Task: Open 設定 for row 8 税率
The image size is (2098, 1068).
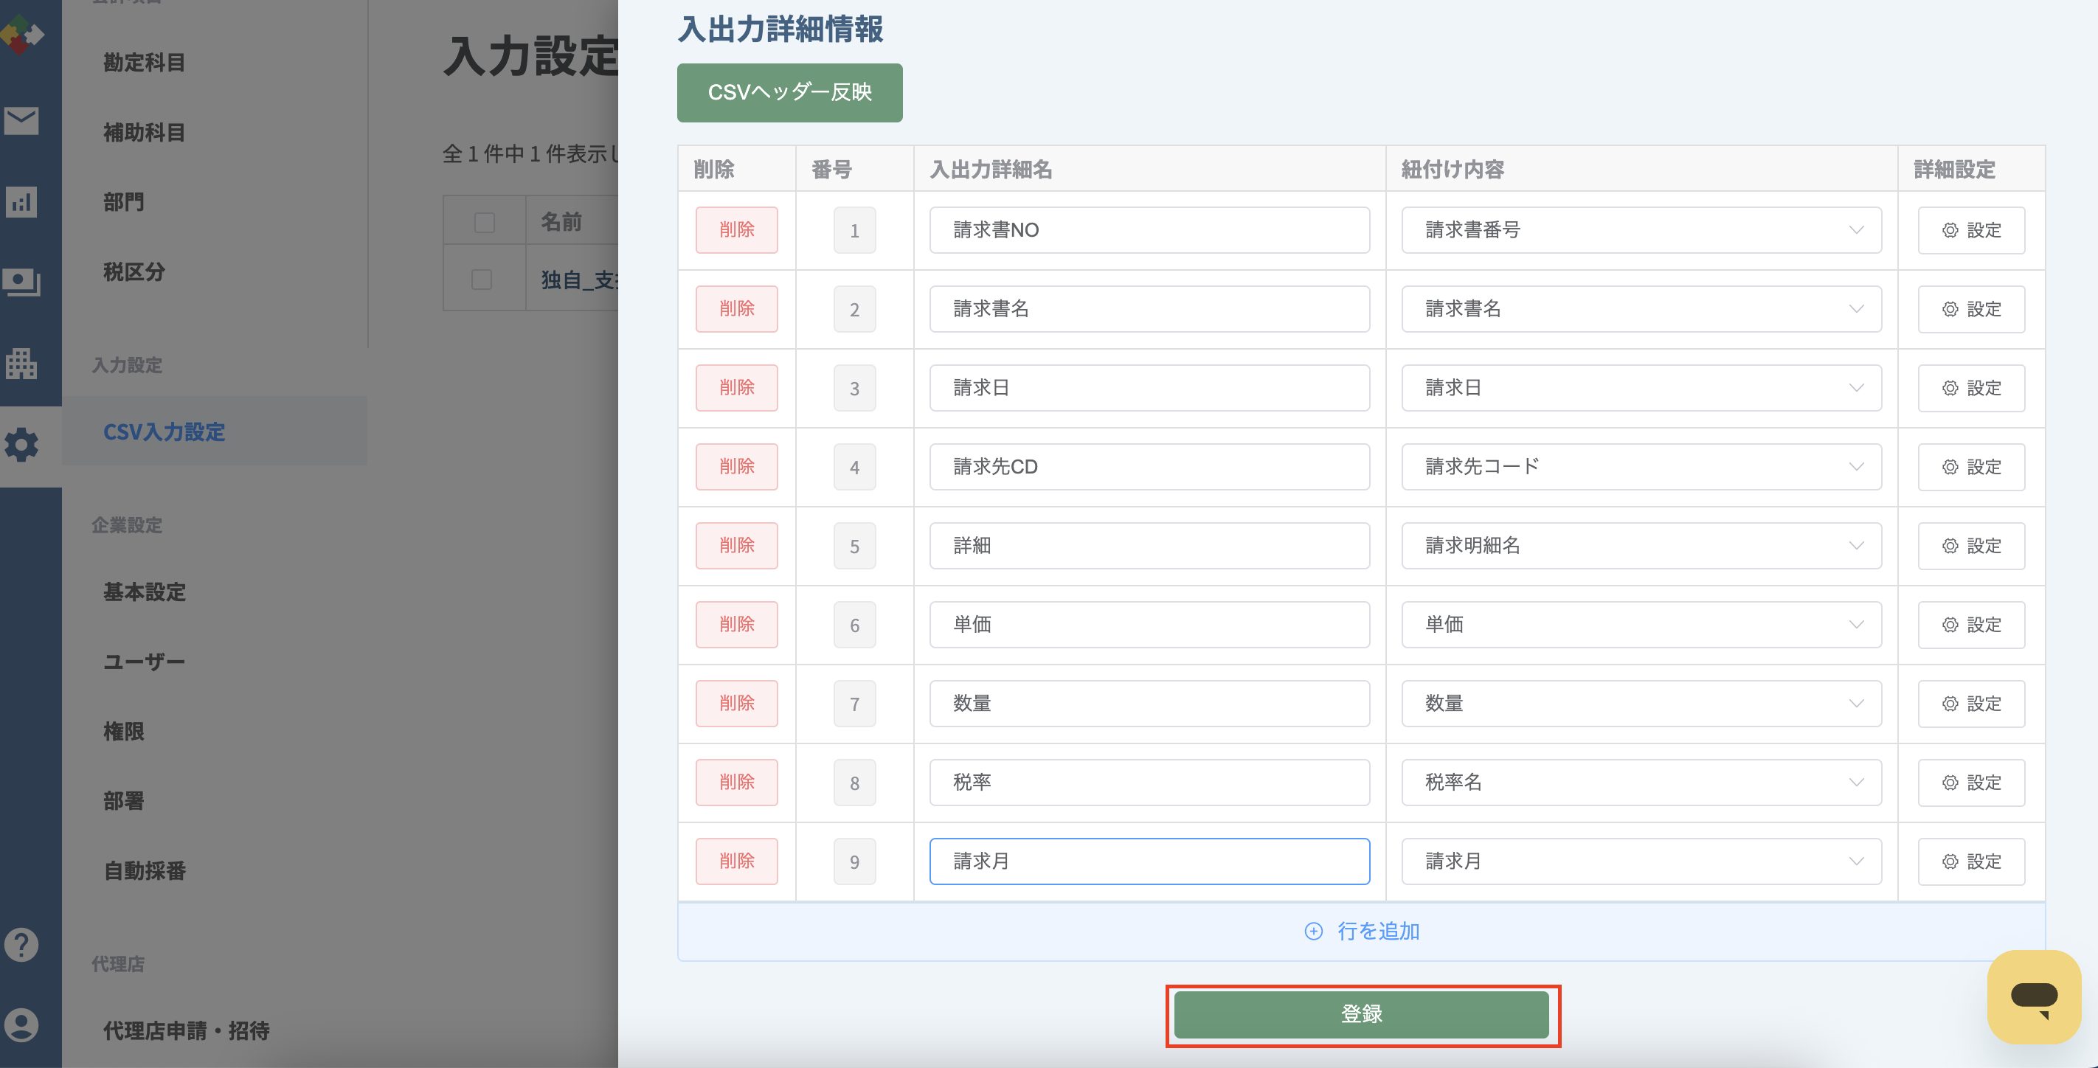Action: coord(1971,783)
